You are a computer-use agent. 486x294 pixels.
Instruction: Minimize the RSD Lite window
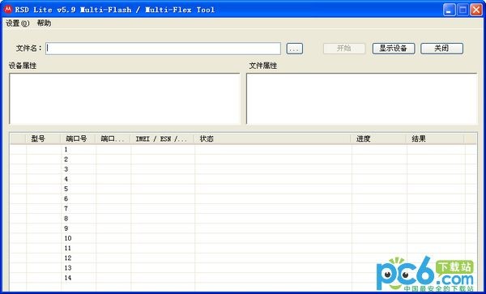click(449, 10)
